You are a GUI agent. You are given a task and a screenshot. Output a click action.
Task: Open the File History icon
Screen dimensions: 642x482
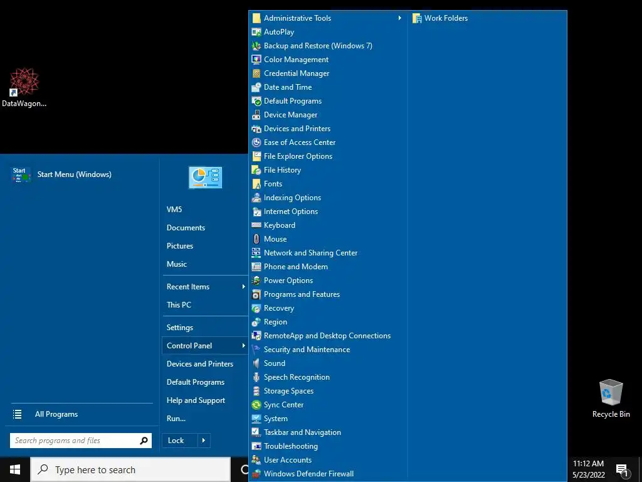[x=256, y=170]
